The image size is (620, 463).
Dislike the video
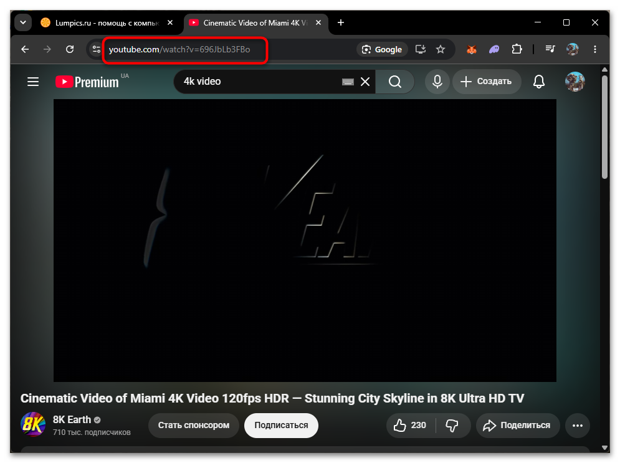[x=452, y=426]
